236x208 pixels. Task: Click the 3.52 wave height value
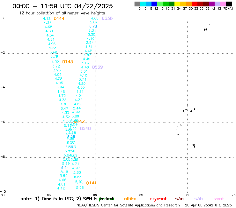[63, 176]
